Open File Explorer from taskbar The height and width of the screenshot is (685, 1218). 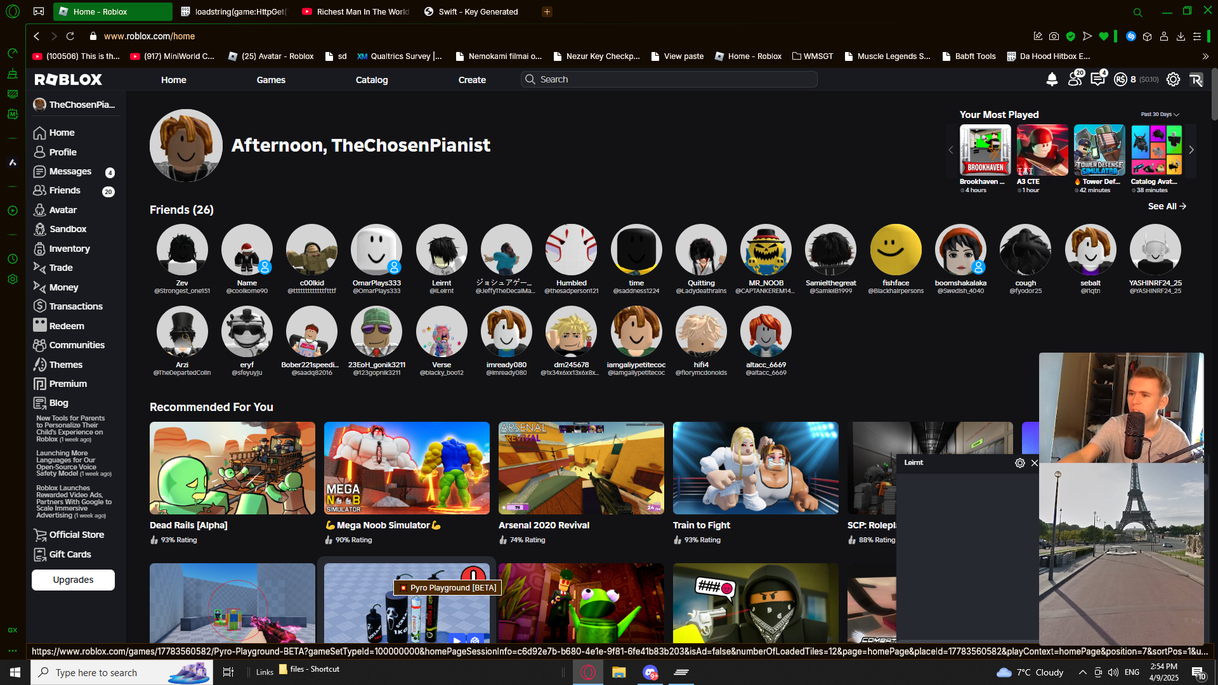[x=619, y=672]
